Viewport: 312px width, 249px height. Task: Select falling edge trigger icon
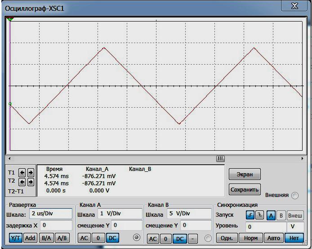coord(260,215)
